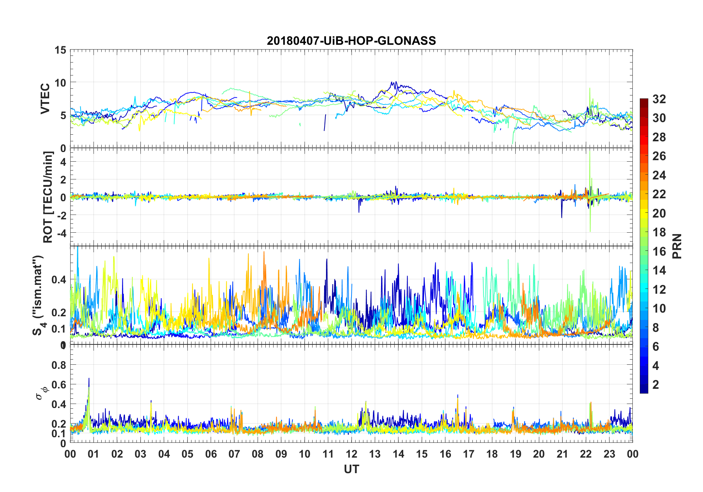This screenshot has height=492, width=703.
Task: Click the 18 label on the PRN colorbar
Action: 659,232
